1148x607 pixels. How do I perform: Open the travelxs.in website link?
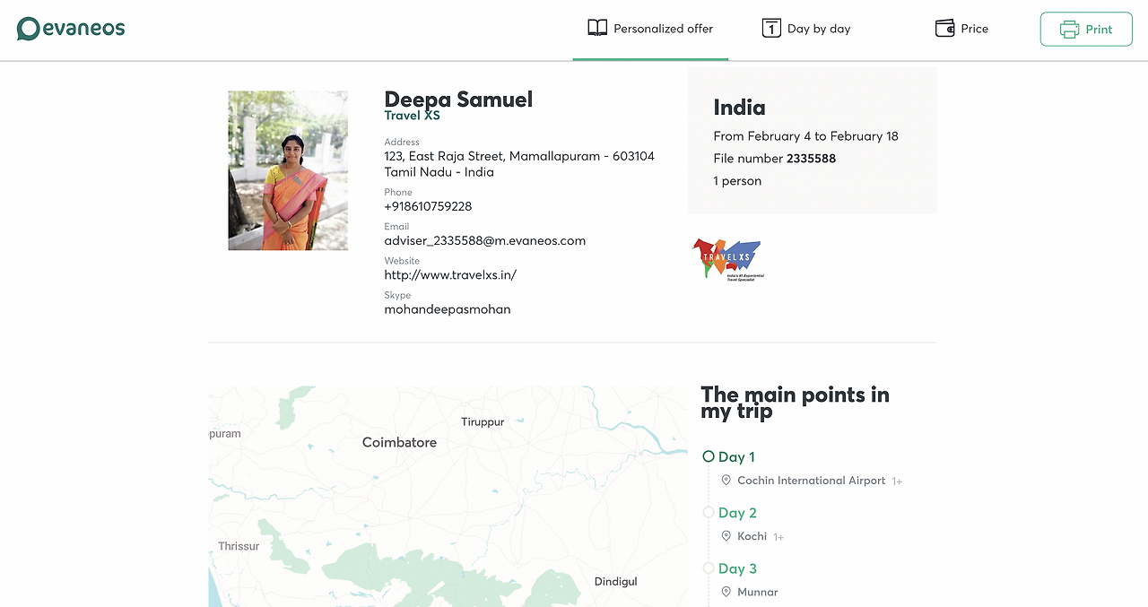click(450, 275)
